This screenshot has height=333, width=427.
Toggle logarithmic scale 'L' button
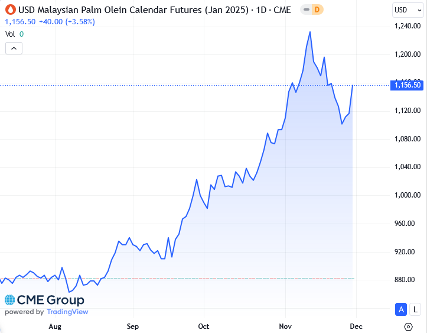(x=416, y=309)
